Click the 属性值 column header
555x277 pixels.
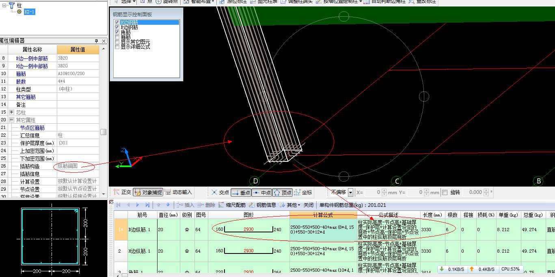[78, 49]
